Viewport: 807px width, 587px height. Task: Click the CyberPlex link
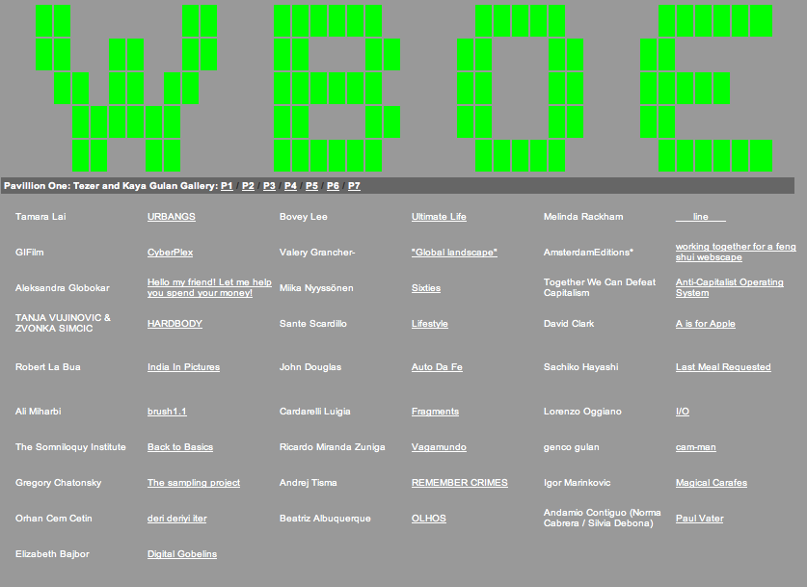(170, 253)
